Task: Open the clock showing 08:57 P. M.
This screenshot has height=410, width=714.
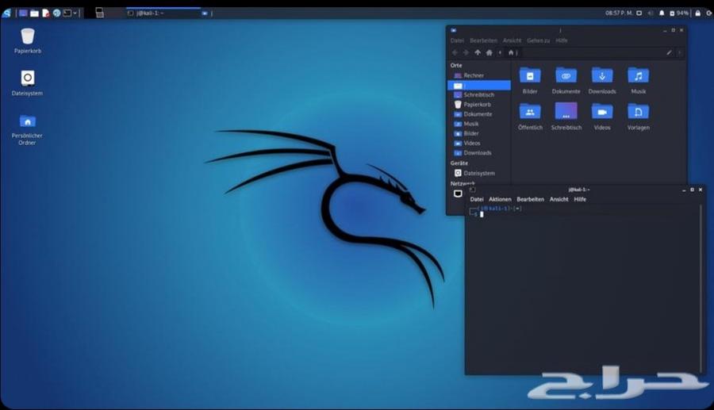Action: coord(619,13)
